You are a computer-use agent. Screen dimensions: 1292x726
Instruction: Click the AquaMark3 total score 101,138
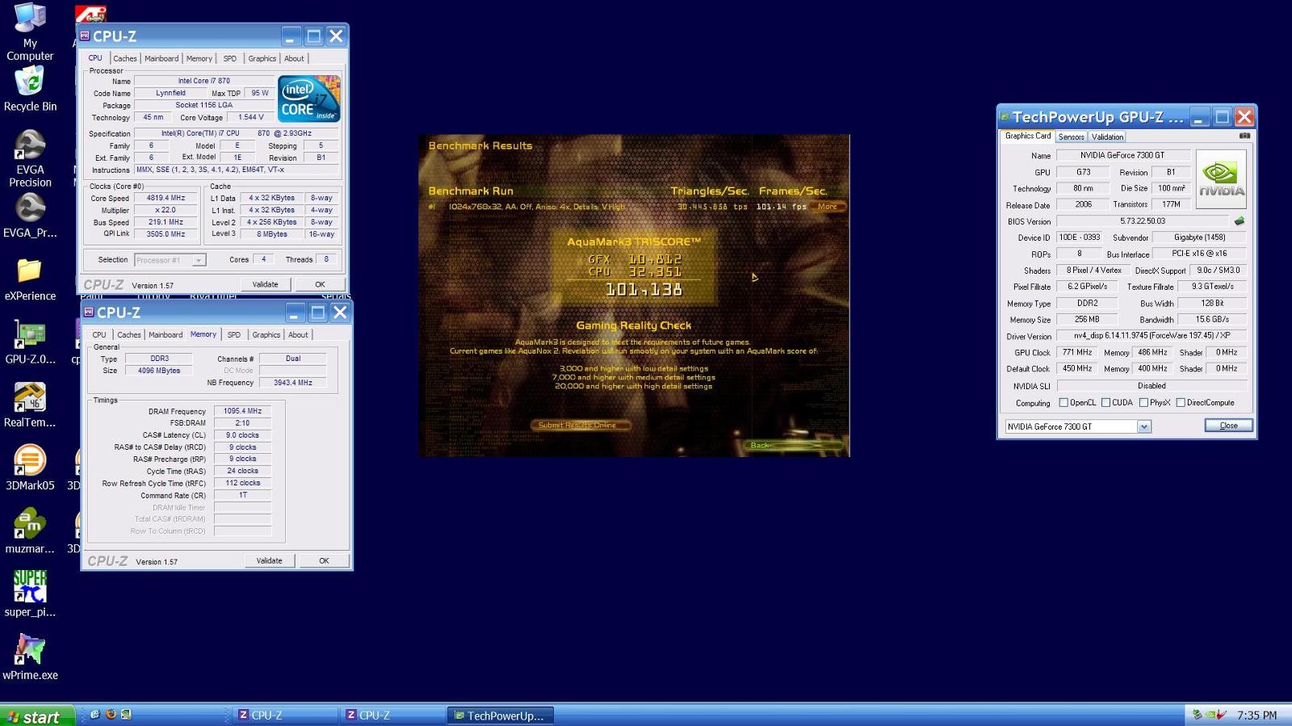(x=644, y=289)
